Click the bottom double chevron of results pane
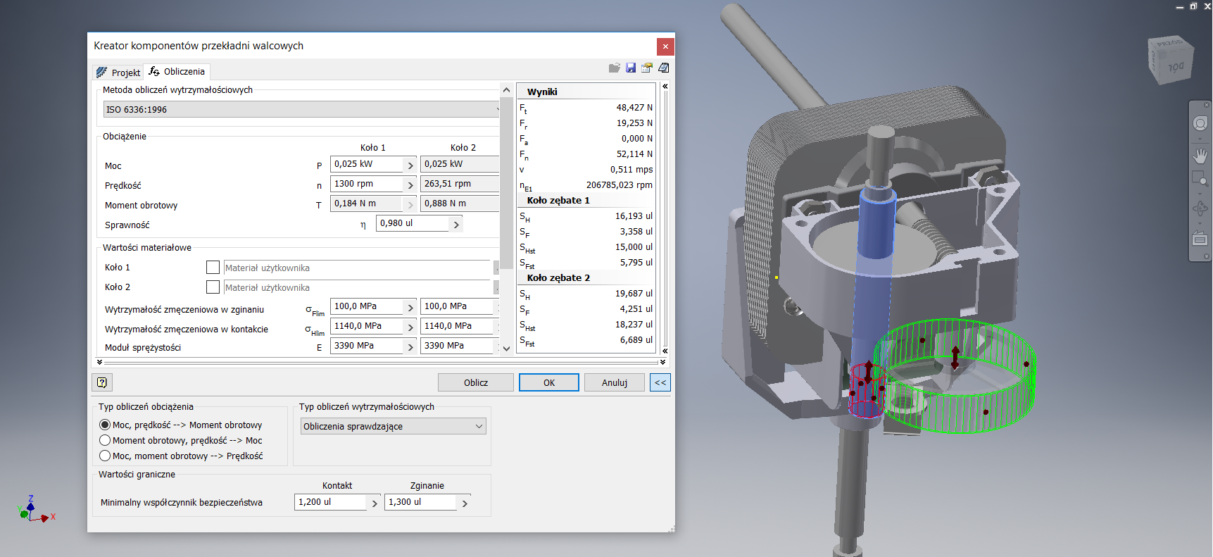The width and height of the screenshot is (1213, 557). (665, 351)
